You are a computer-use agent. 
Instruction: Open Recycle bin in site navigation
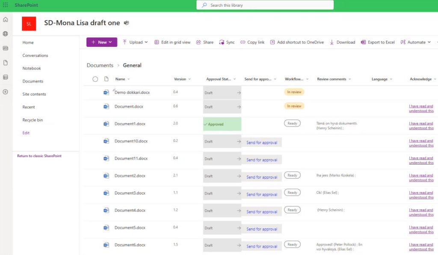click(x=33, y=120)
